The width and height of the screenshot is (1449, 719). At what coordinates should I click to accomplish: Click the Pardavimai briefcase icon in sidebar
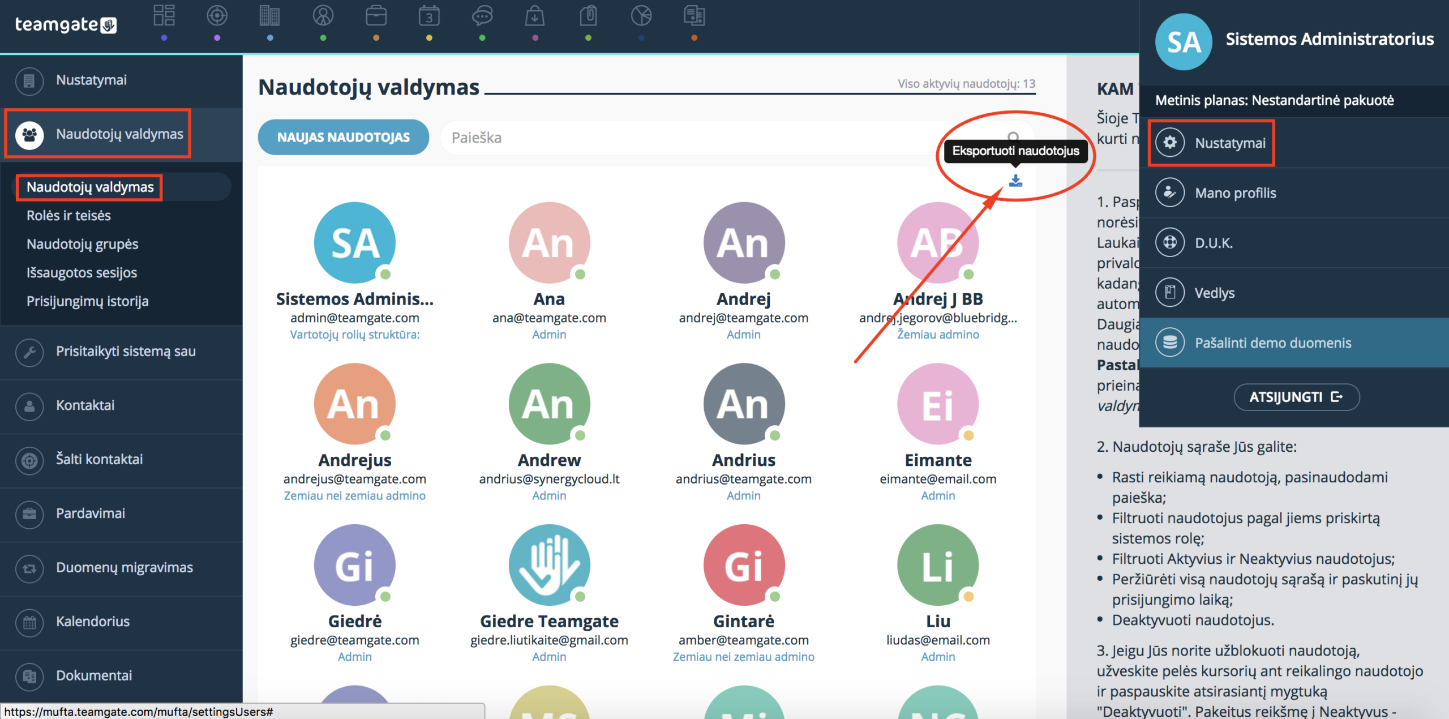(x=29, y=514)
